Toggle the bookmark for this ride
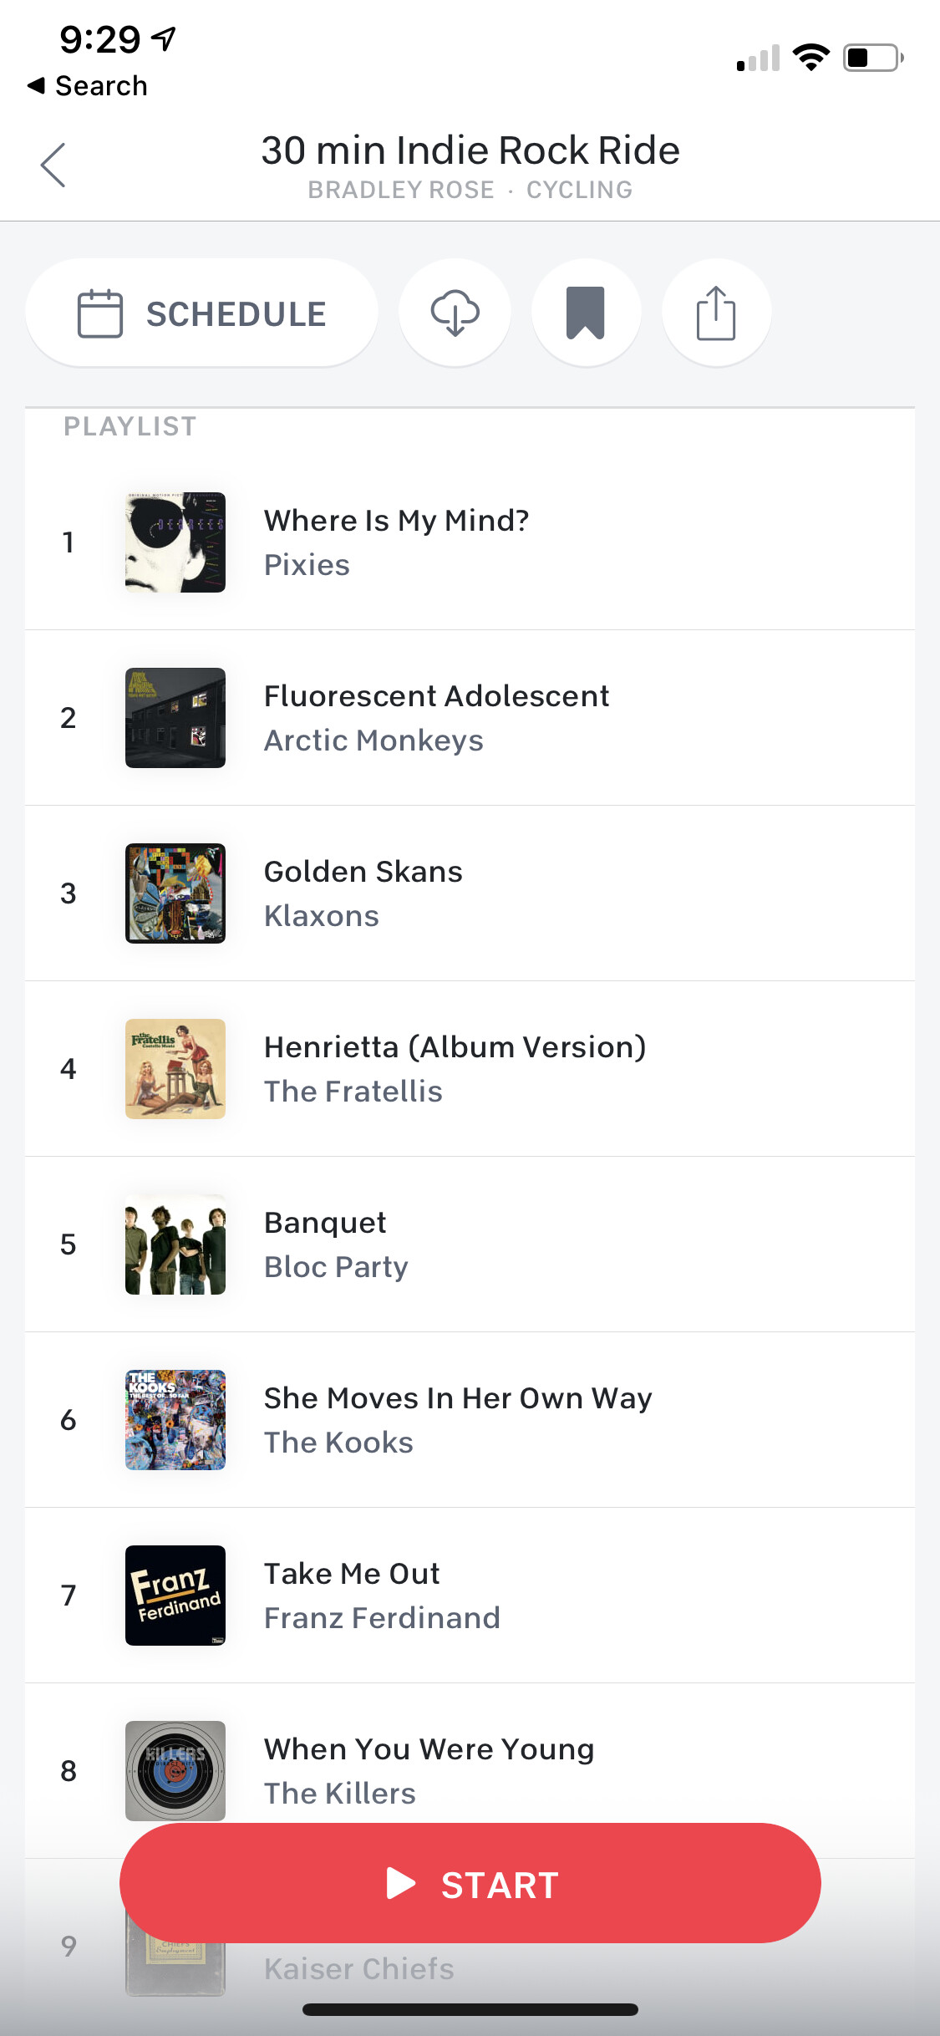940x2036 pixels. [586, 313]
